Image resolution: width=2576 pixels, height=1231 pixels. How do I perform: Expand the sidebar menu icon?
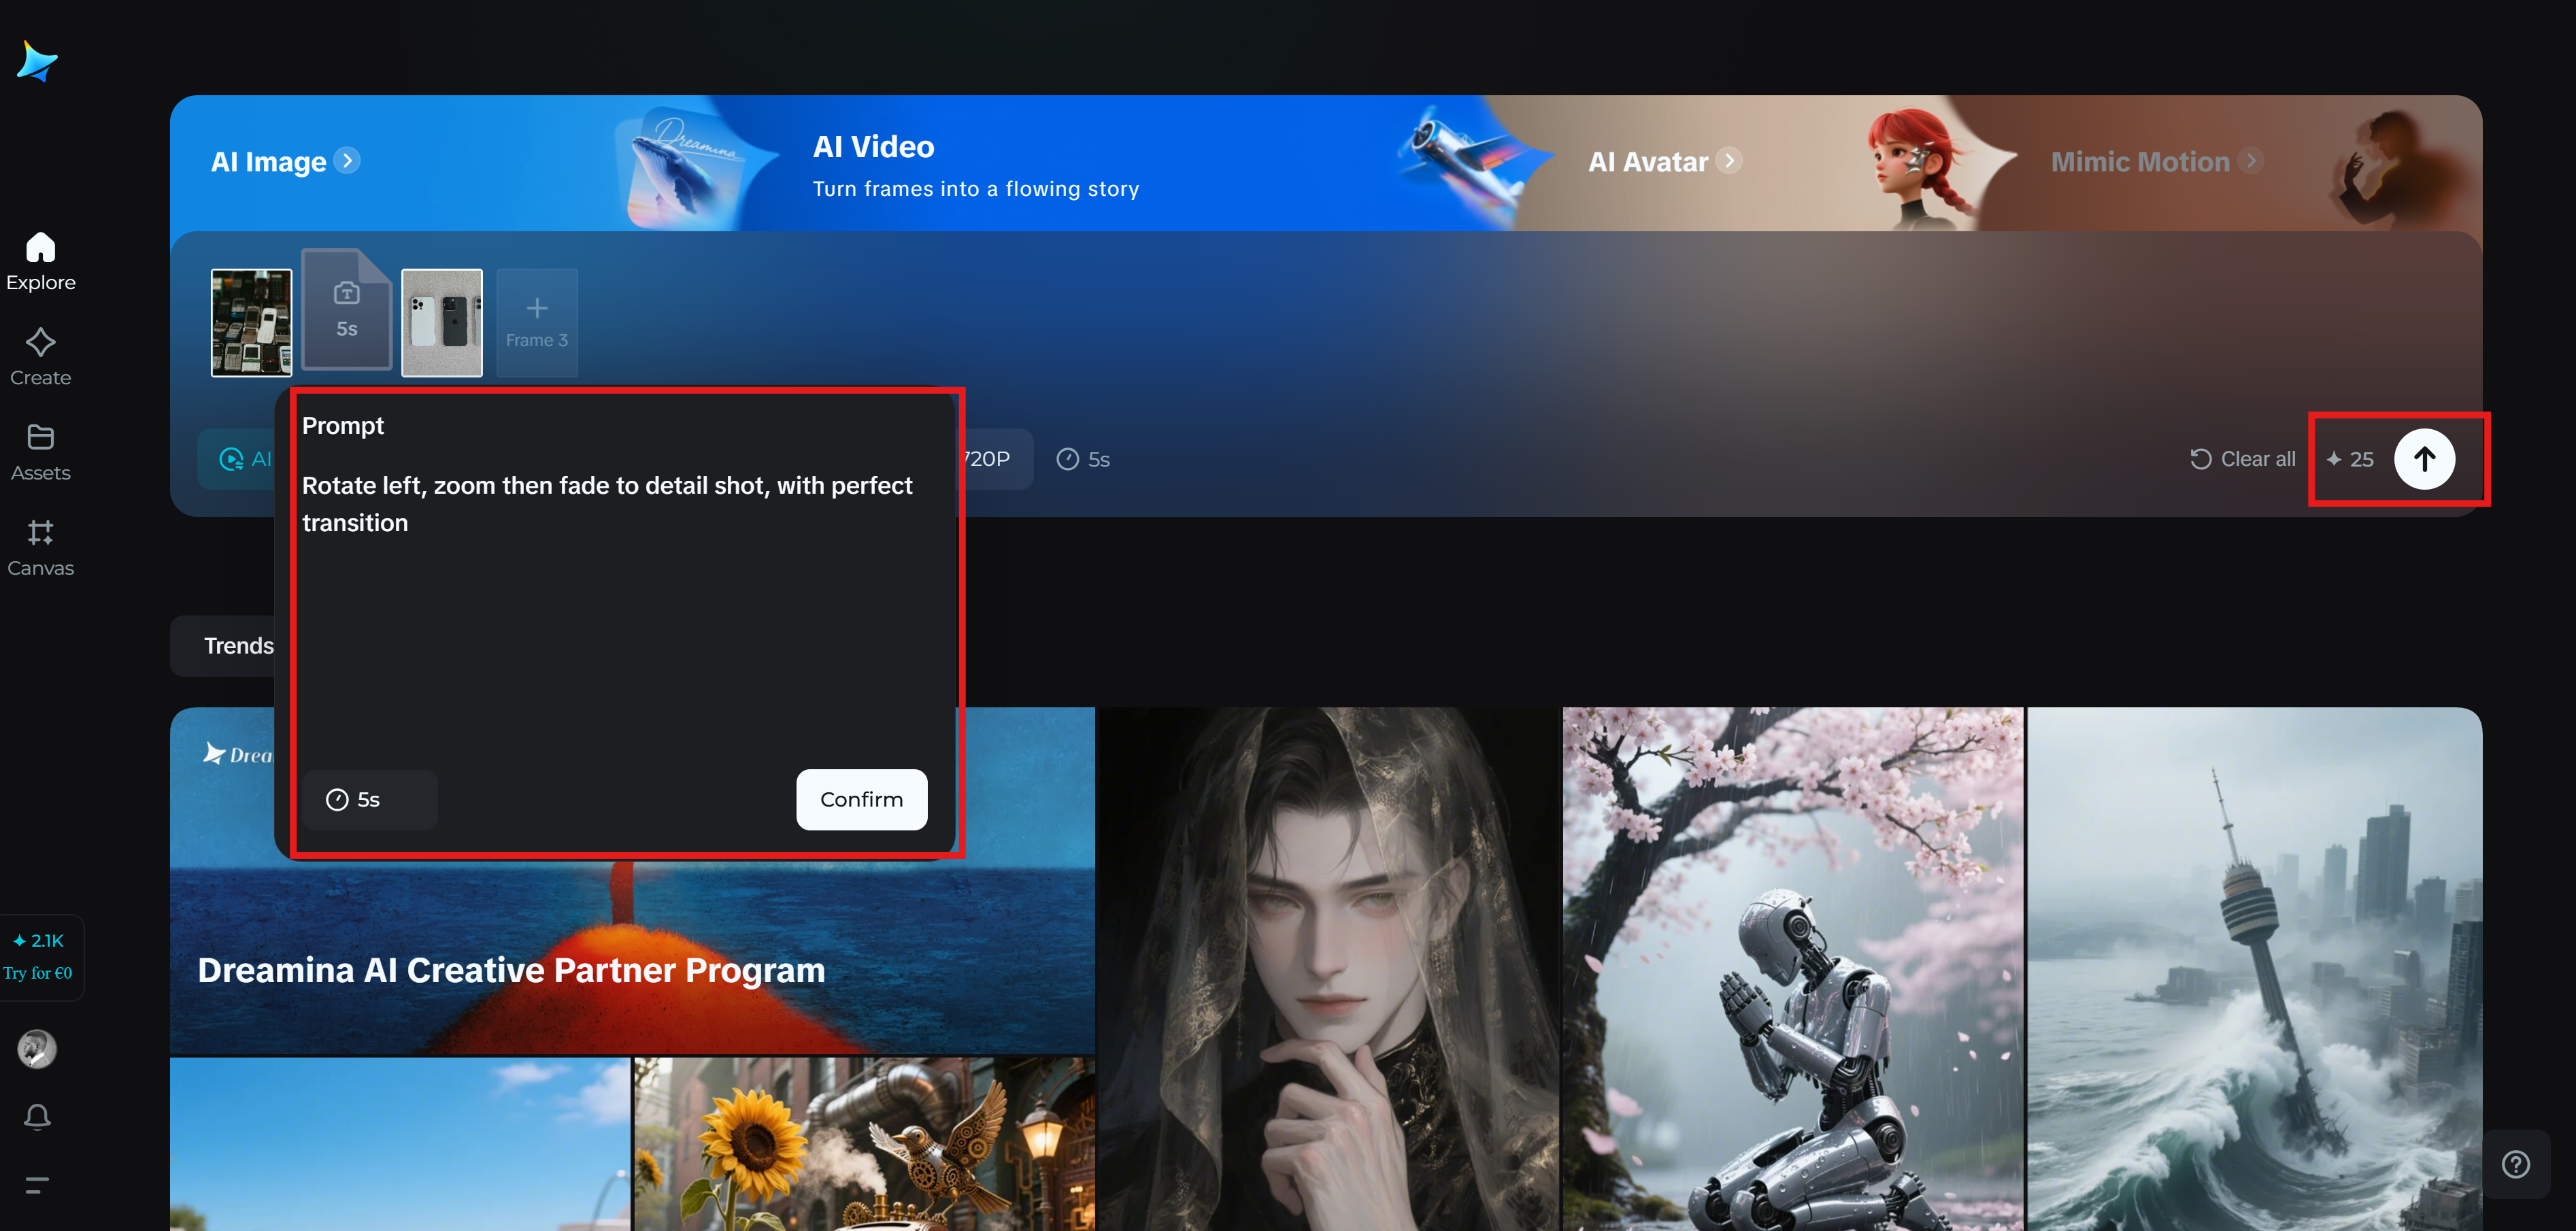(x=37, y=1185)
